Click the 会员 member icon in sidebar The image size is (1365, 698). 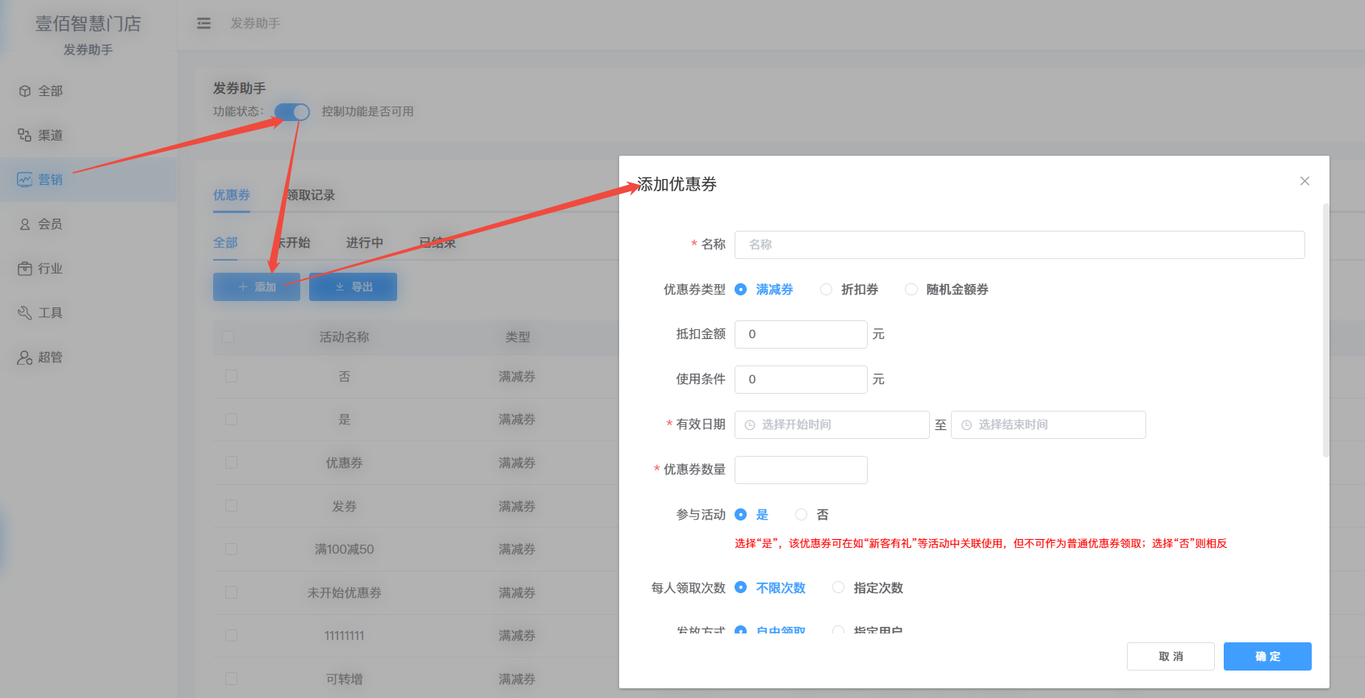(25, 224)
